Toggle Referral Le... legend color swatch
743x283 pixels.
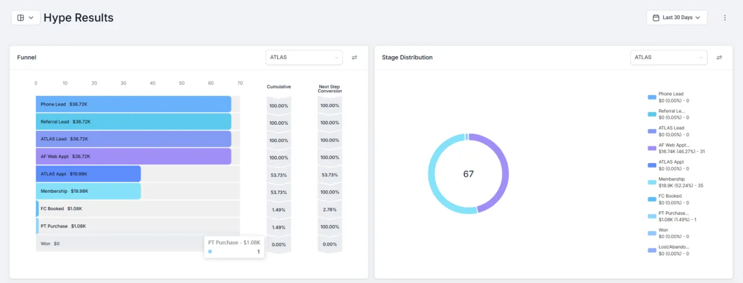[x=651, y=114]
